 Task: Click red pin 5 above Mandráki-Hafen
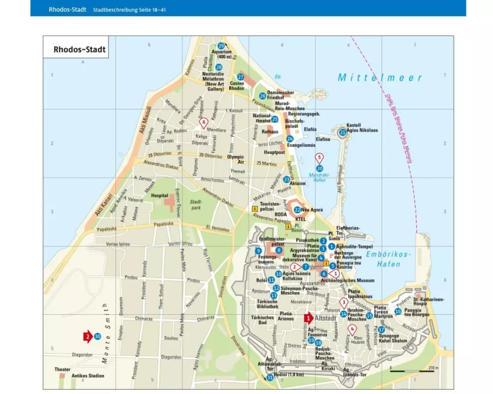point(319,158)
